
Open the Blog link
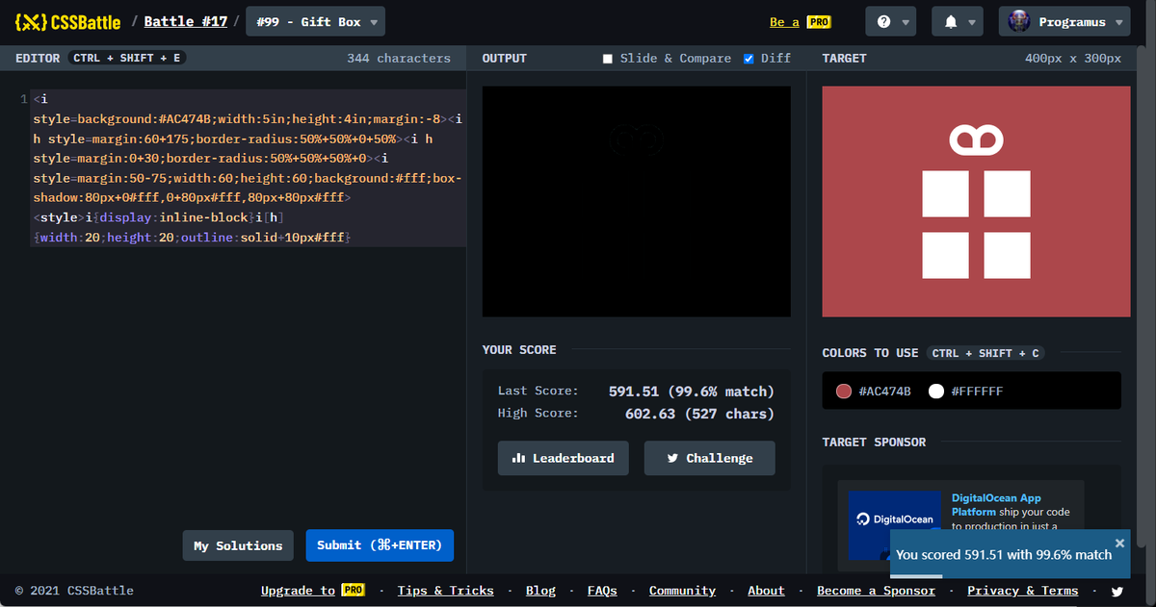[x=540, y=591]
